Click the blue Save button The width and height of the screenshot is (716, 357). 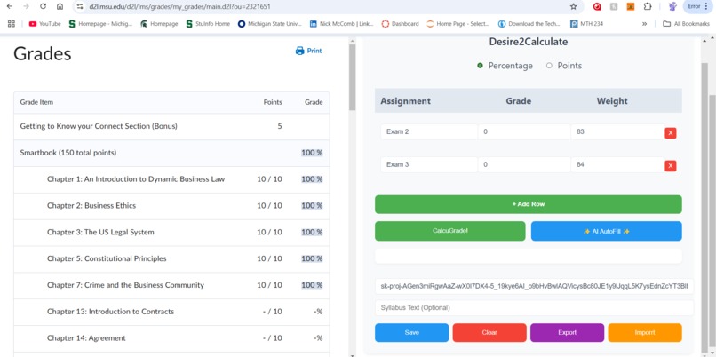pyautogui.click(x=412, y=332)
